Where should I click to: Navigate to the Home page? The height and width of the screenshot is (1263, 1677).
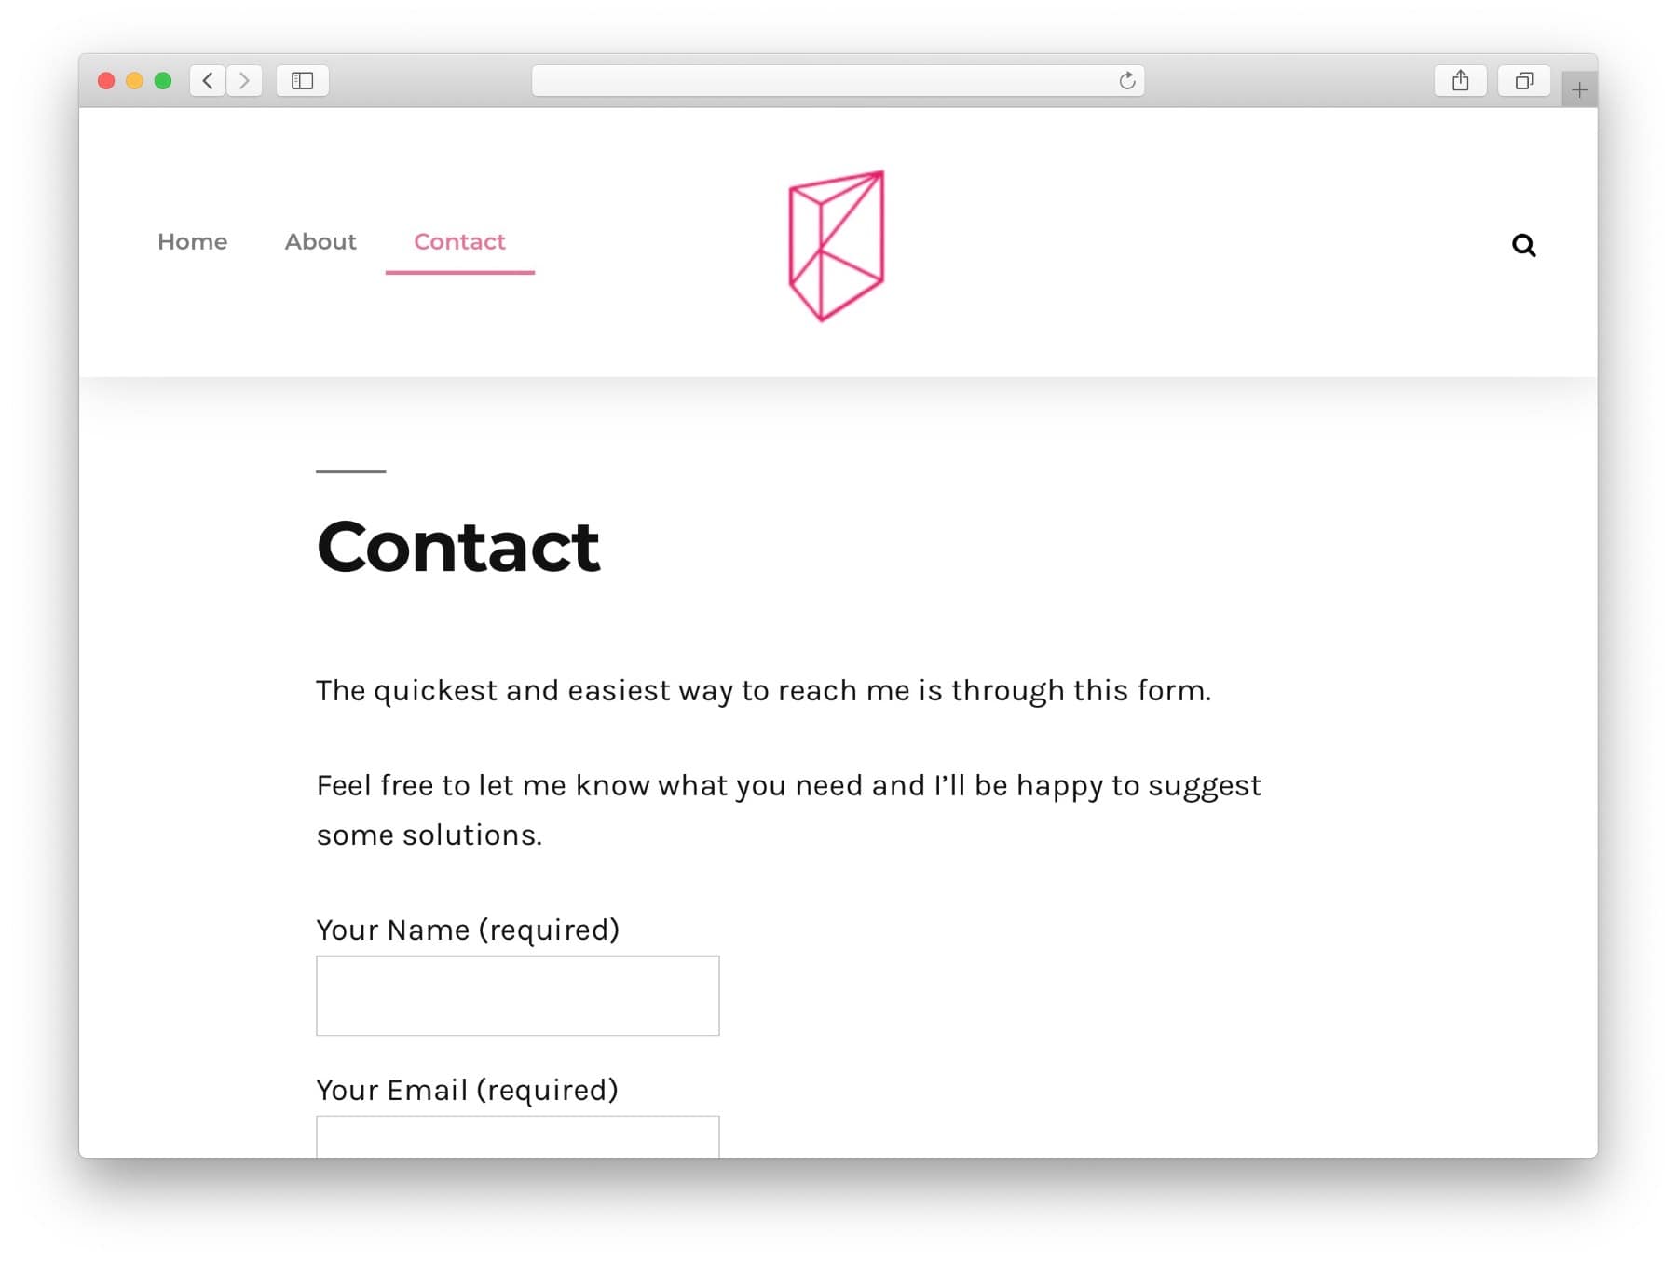(192, 242)
